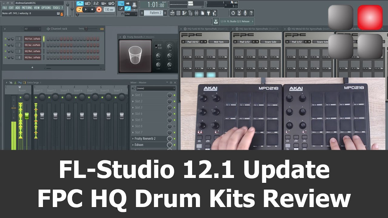Click the step edit arrow icon

pos(128,3)
